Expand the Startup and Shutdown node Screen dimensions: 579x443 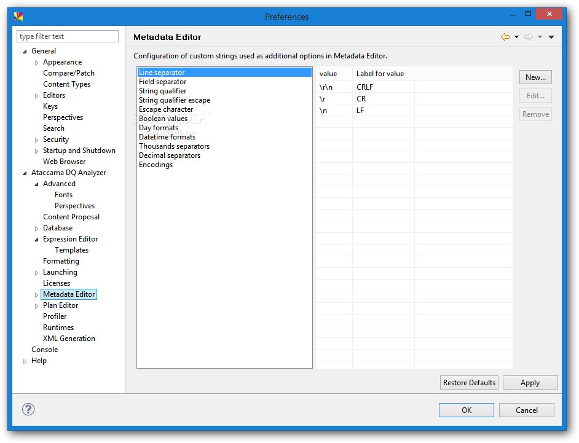(x=36, y=151)
